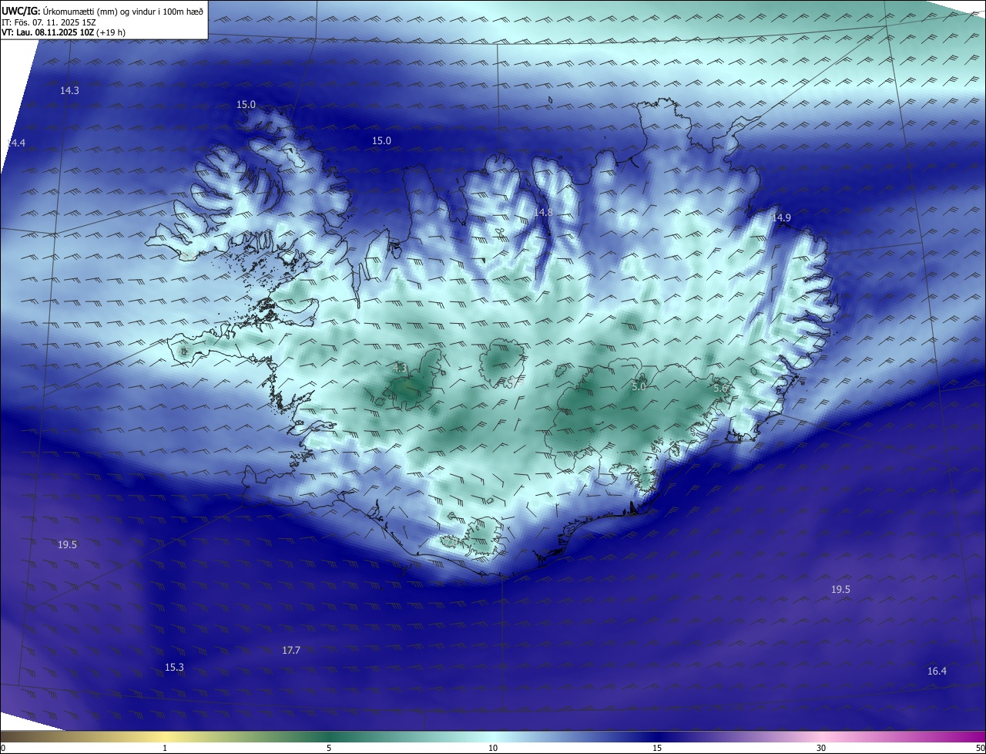986x754 pixels.
Task: Click the 14.3 value label on the map
Action: (69, 90)
